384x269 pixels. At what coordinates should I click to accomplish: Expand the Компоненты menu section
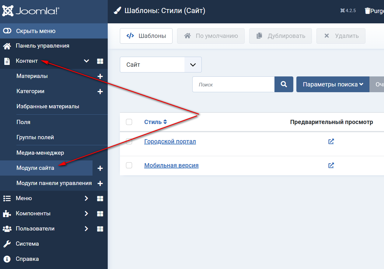[x=86, y=214]
